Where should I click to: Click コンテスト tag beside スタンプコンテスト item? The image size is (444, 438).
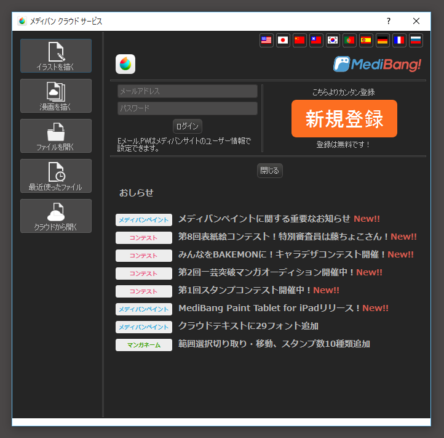[144, 291]
